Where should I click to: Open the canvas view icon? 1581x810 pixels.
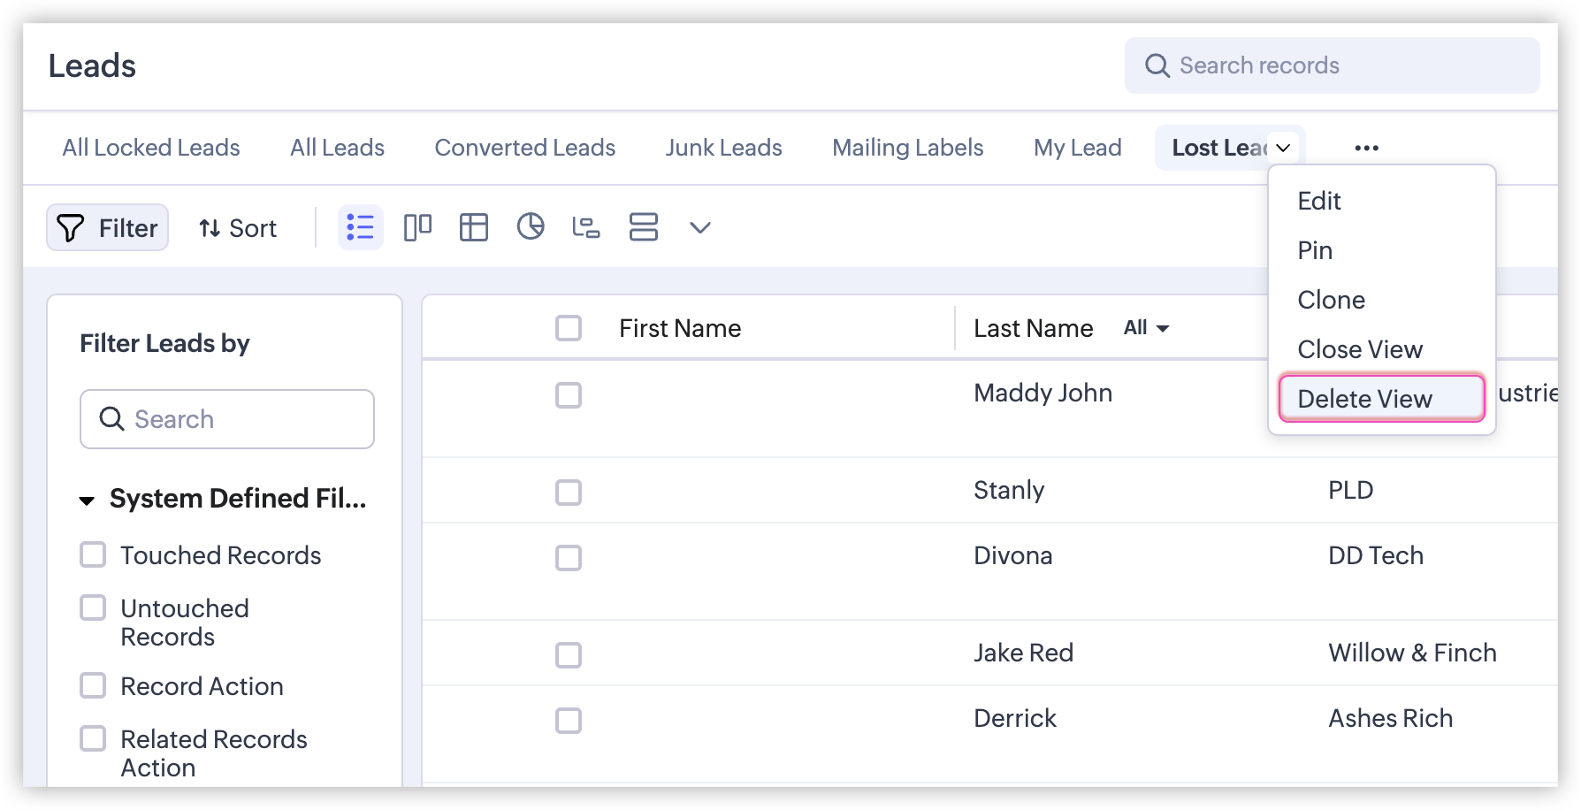(x=474, y=227)
